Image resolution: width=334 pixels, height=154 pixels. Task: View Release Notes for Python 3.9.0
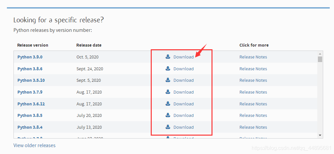(x=253, y=57)
